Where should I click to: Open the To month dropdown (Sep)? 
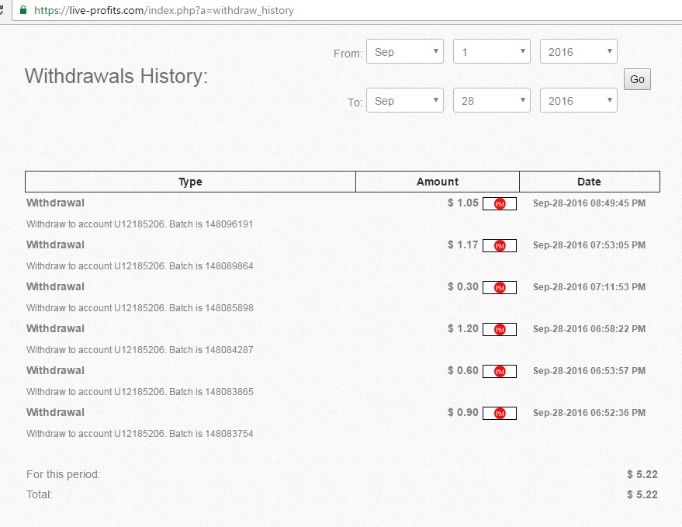[x=405, y=100]
